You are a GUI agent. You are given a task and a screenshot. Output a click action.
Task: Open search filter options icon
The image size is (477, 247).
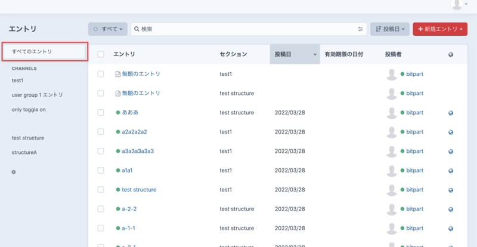(x=360, y=29)
